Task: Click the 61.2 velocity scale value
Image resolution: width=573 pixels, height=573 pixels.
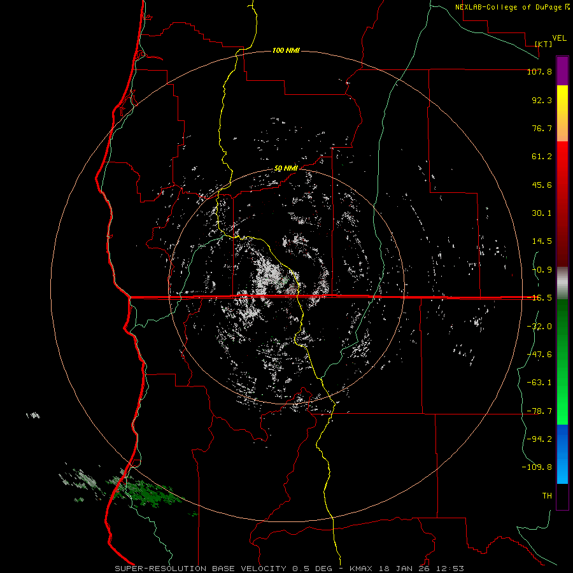Action: (542, 157)
